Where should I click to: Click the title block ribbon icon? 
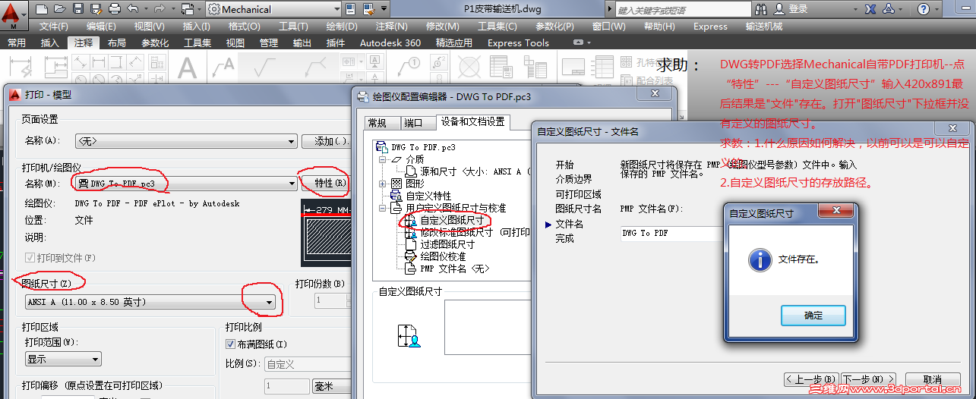[x=573, y=67]
